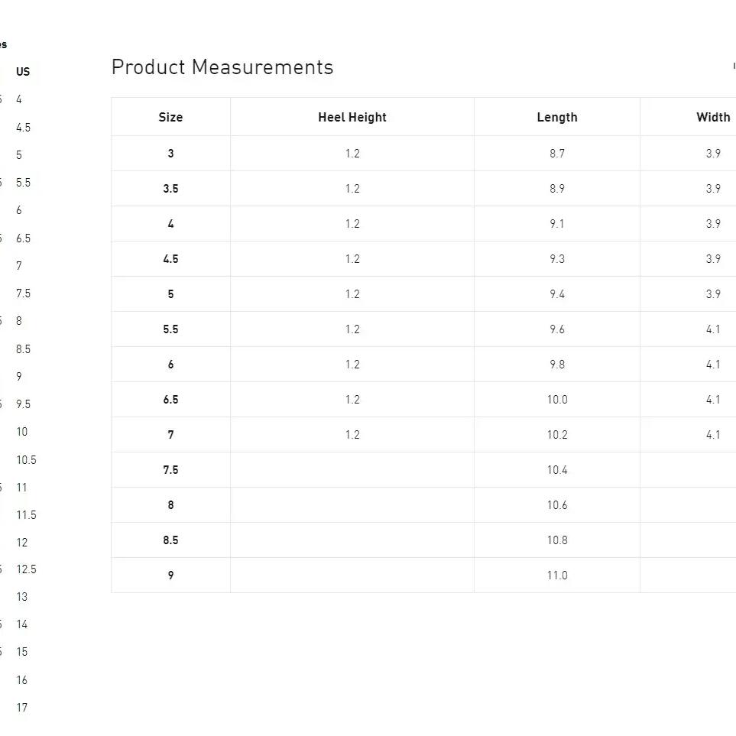Image resolution: width=736 pixels, height=736 pixels.
Task: Click the 8.7 length value for size 3
Action: pyautogui.click(x=557, y=154)
